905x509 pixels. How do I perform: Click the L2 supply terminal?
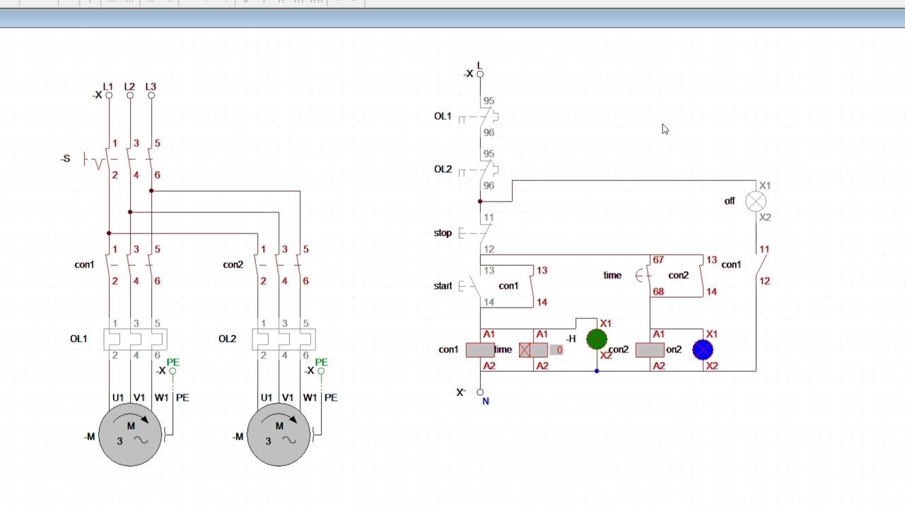coord(130,95)
